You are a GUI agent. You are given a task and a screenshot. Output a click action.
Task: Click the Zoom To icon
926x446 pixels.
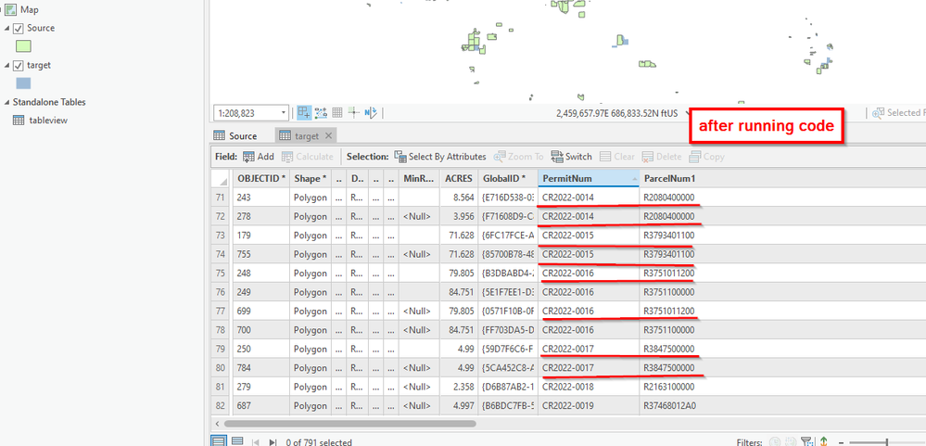[x=499, y=157]
